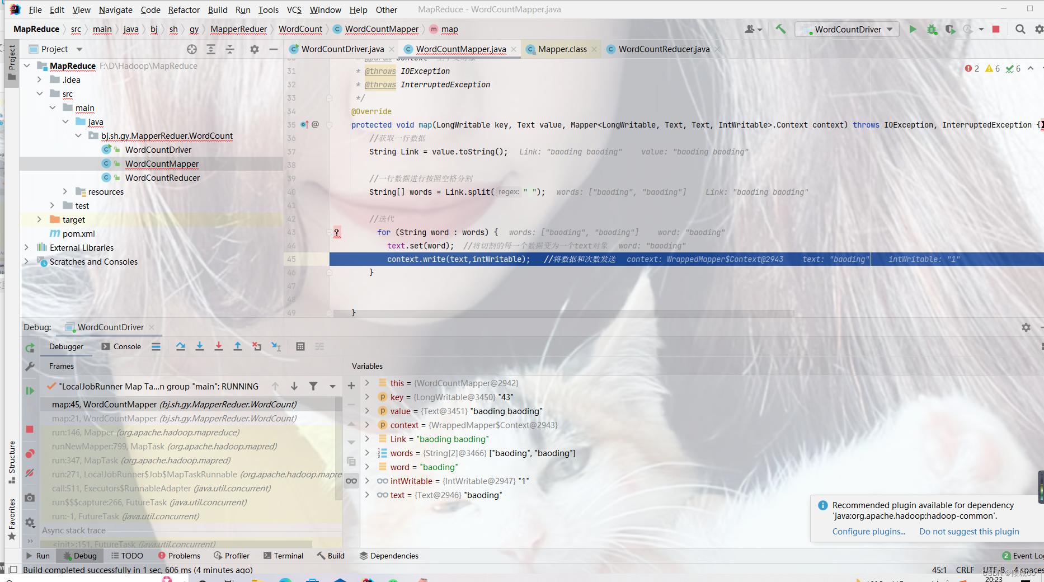The width and height of the screenshot is (1044, 582).
Task: Click Configure plugins link
Action: [868, 532]
